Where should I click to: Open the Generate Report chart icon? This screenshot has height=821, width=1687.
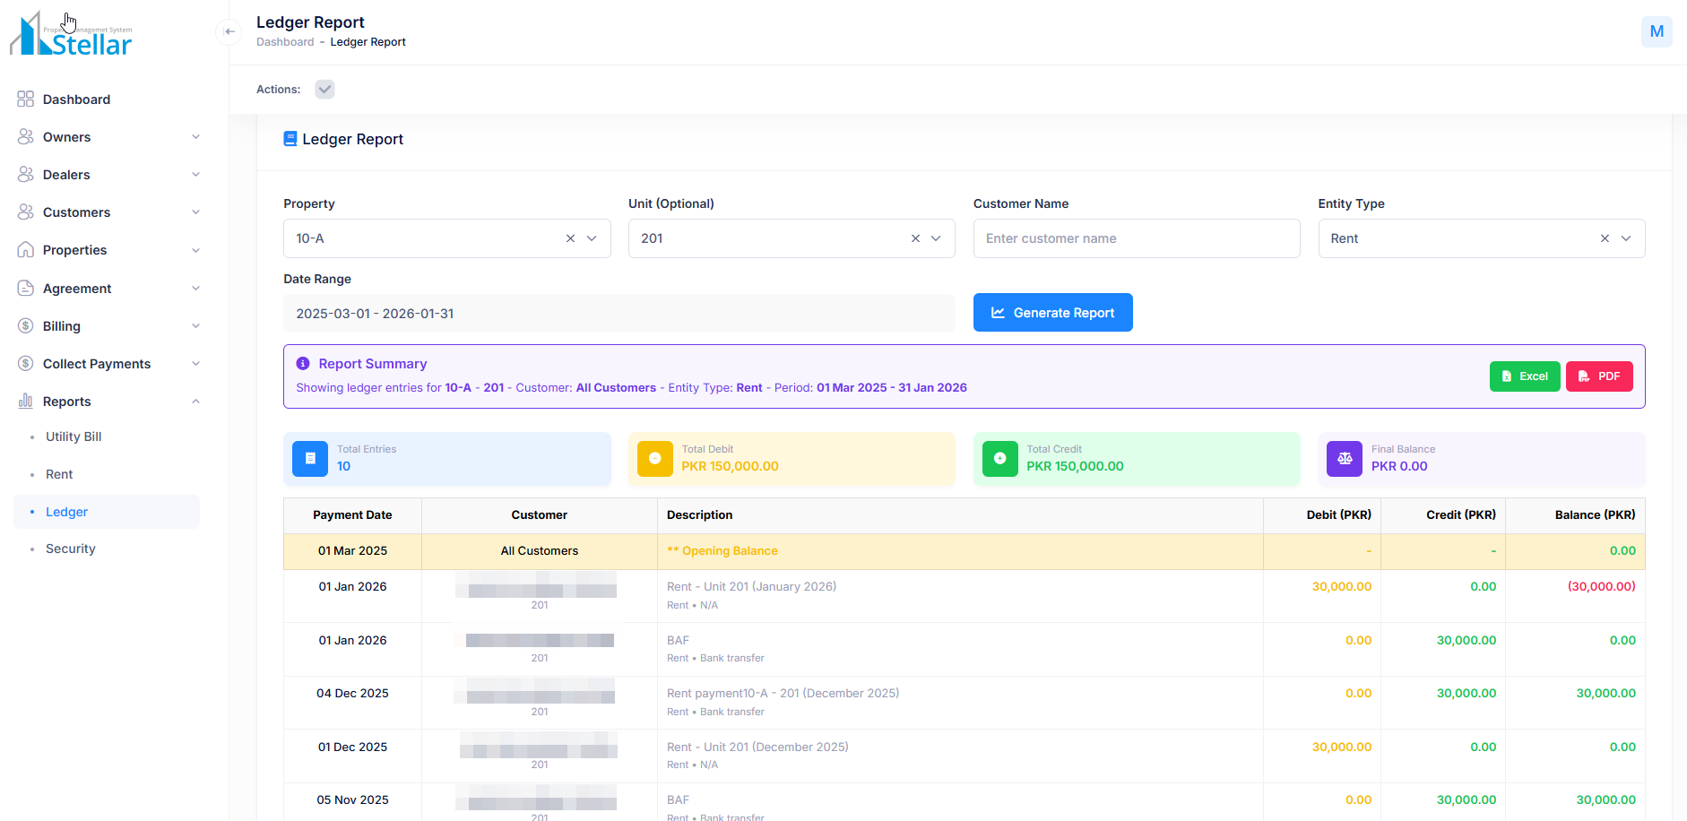(998, 312)
